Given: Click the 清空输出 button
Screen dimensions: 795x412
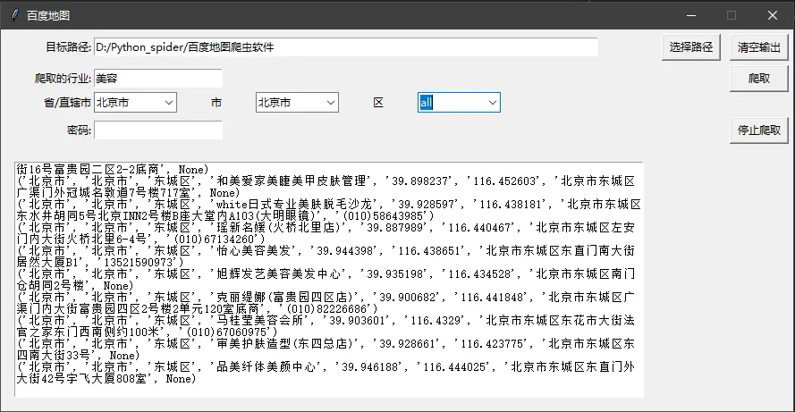Looking at the screenshot, I should [758, 47].
